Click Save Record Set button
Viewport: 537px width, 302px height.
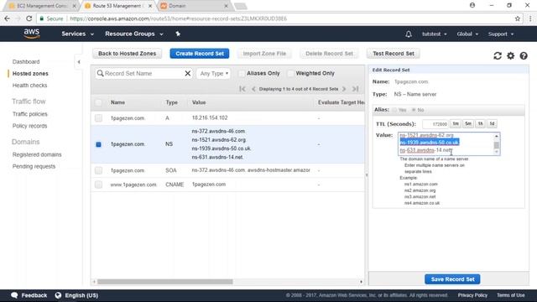452,279
